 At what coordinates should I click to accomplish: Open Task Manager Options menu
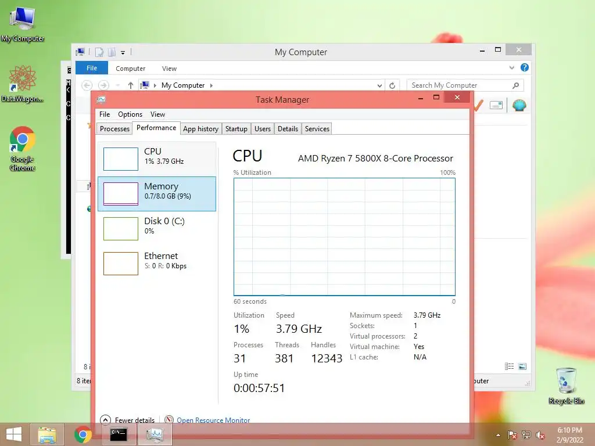pyautogui.click(x=130, y=114)
